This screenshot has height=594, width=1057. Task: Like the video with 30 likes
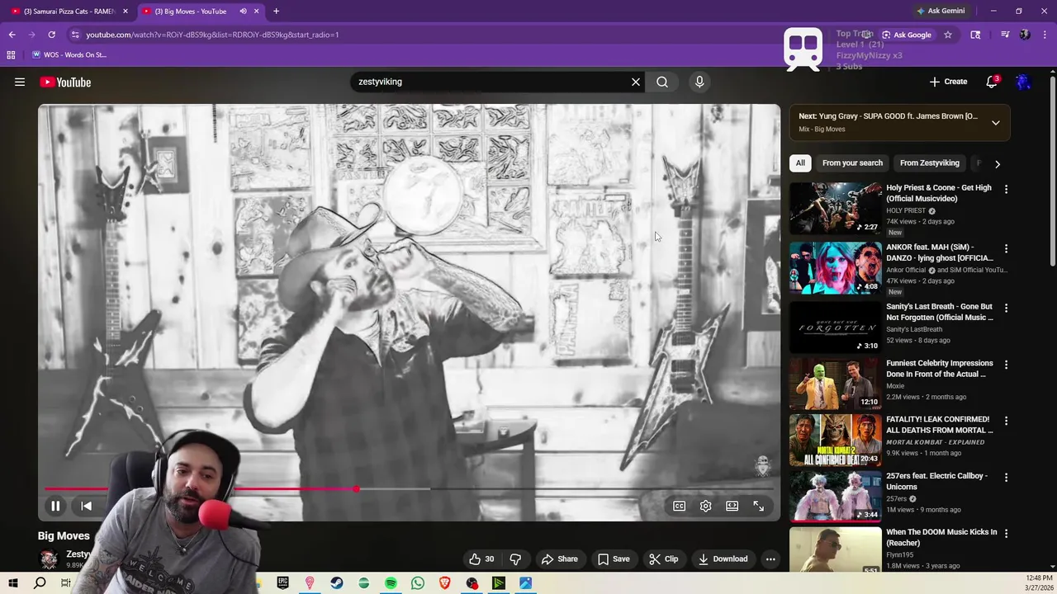481,559
